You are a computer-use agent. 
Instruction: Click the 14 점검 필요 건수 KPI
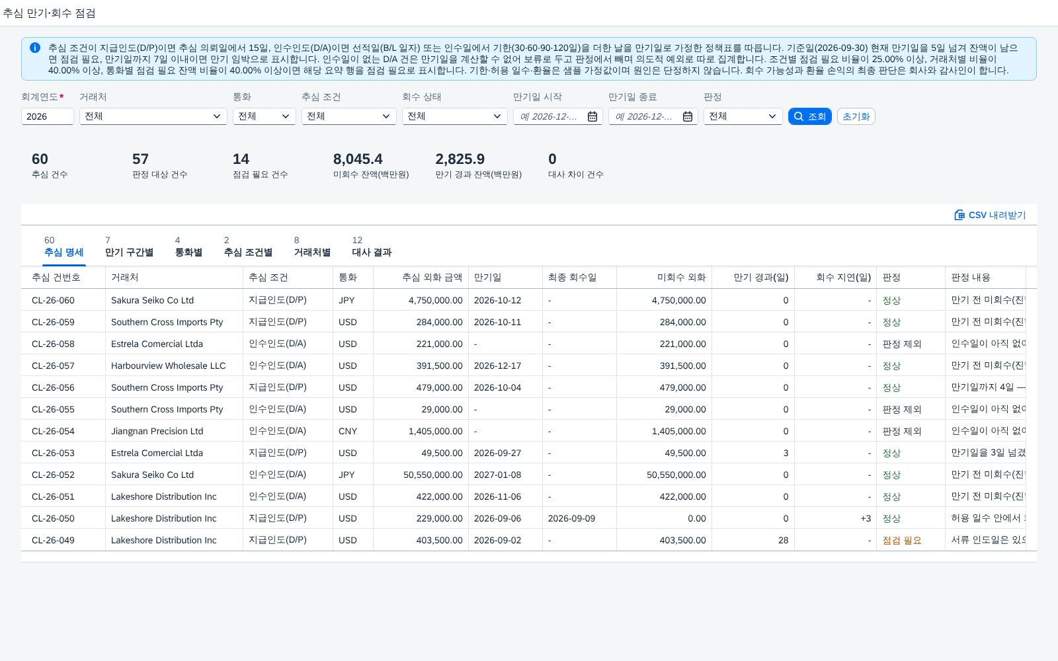click(x=261, y=165)
